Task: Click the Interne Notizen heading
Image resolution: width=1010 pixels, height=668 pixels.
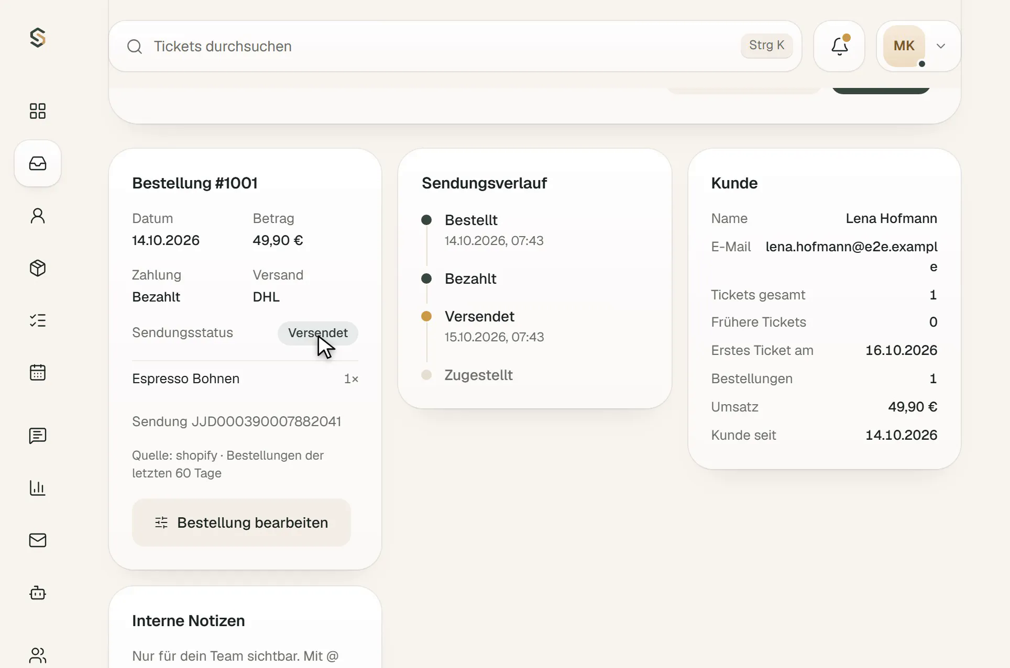Action: point(188,621)
